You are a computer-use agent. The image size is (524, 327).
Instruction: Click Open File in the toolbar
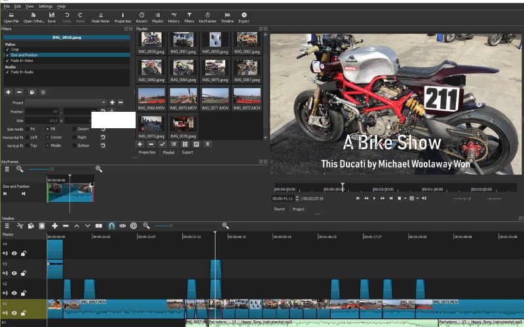[11, 18]
